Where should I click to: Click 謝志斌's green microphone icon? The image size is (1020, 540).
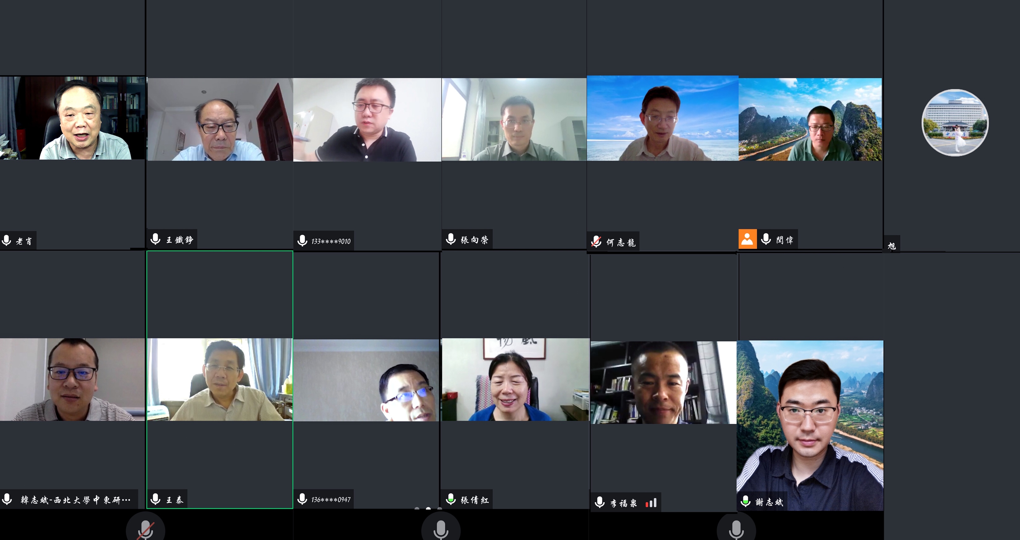746,501
